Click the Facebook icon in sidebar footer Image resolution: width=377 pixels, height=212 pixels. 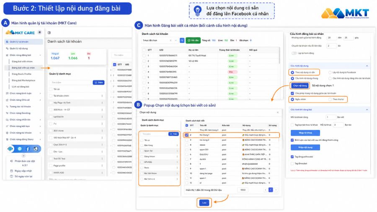[28, 149]
